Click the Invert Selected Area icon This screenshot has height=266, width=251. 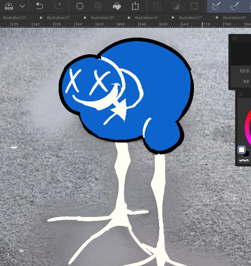(176, 6)
